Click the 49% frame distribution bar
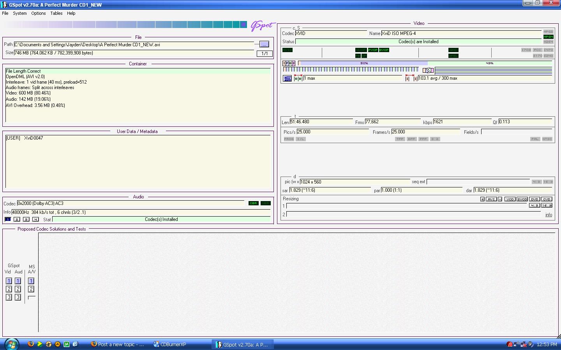 [490, 63]
